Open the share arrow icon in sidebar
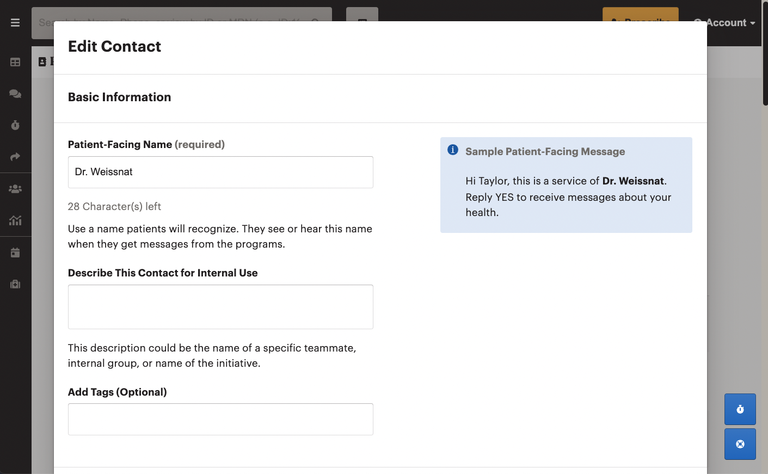The height and width of the screenshot is (474, 768). pos(15,157)
